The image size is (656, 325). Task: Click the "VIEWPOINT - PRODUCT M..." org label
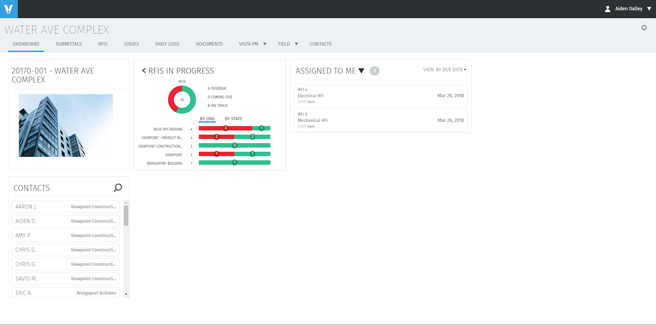tap(162, 138)
